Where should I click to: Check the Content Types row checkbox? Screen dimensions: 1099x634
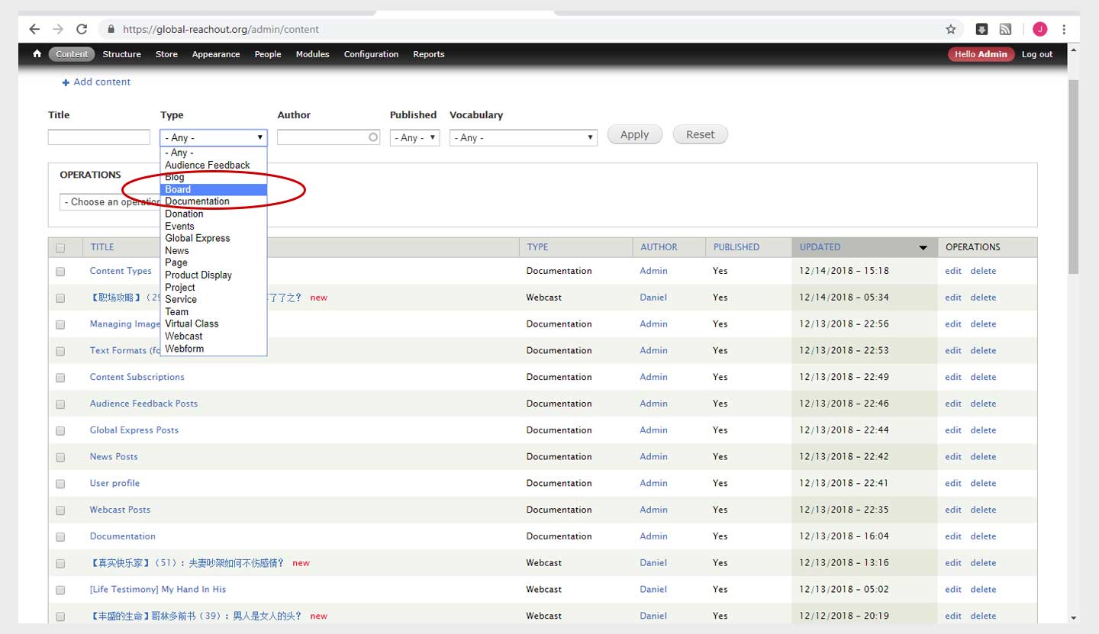point(60,272)
